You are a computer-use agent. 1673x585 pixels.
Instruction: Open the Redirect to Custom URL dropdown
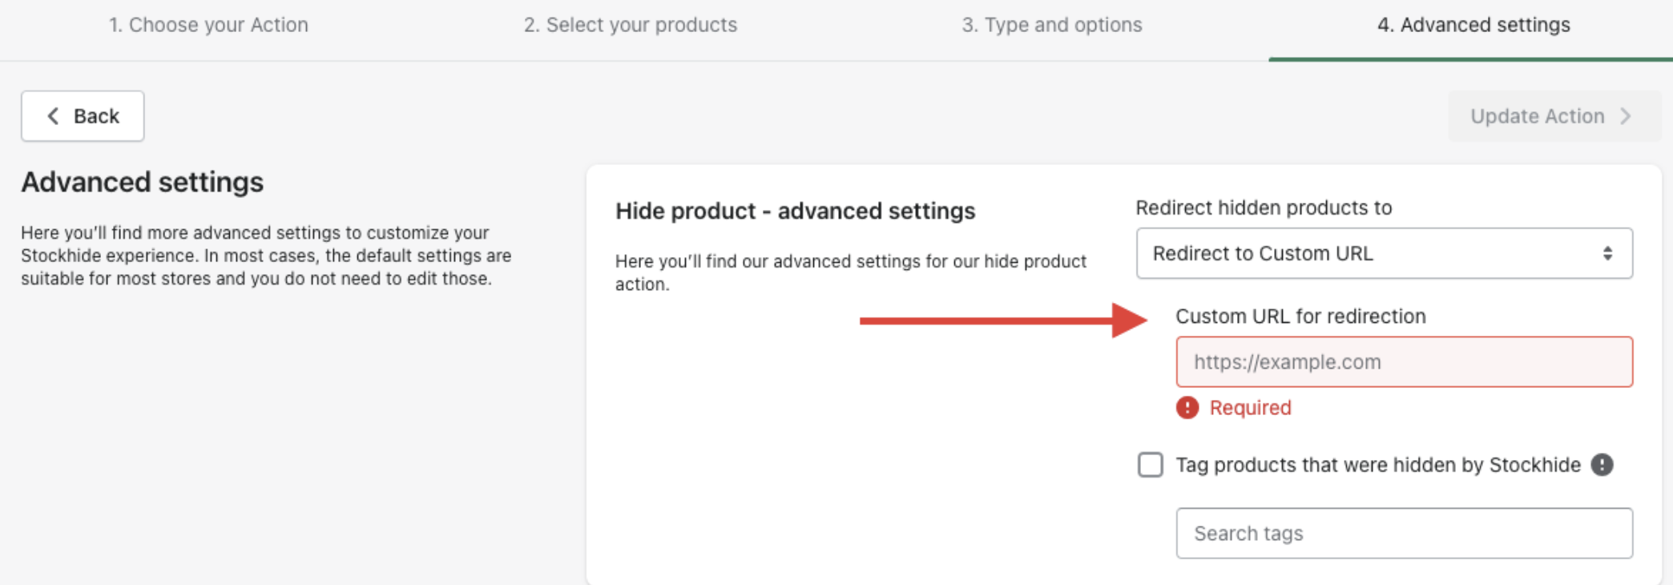click(x=1384, y=253)
